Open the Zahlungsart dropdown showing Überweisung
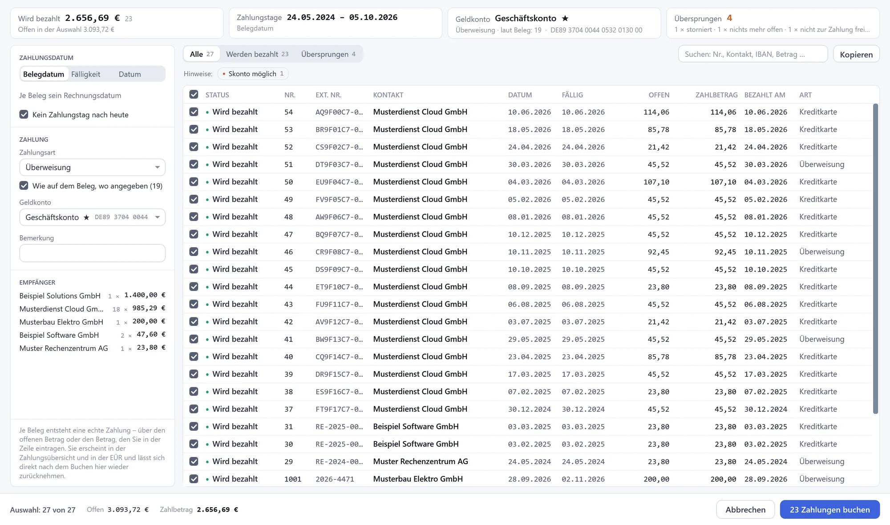This screenshot has width=890, height=525. point(92,167)
